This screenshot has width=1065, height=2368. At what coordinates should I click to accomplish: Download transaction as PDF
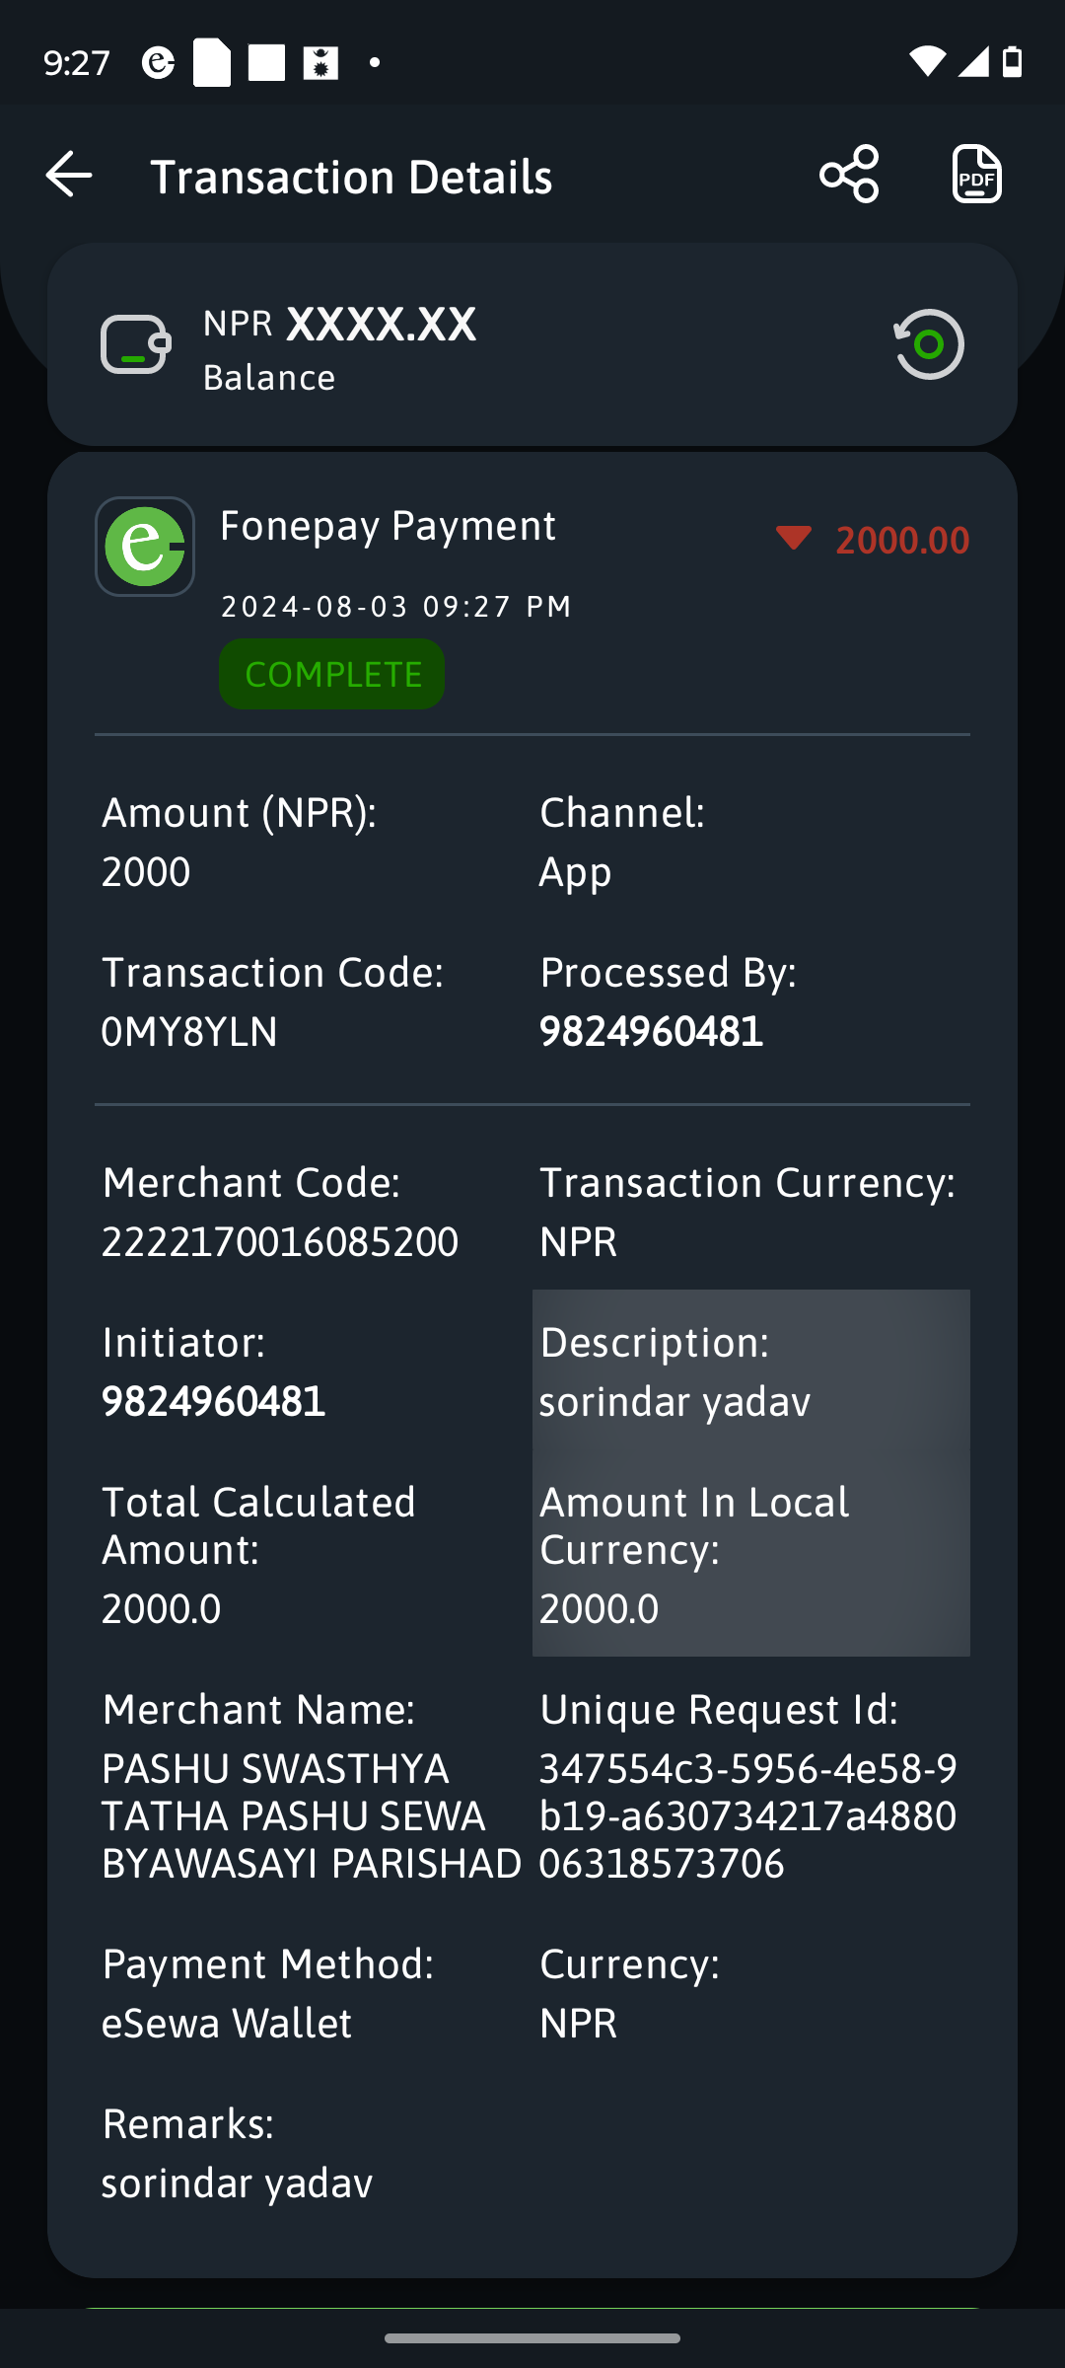976,175
